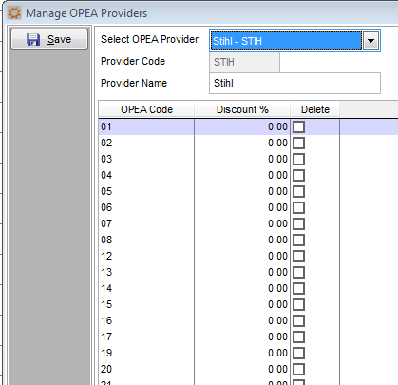Check Delete box for OPEA code 06

click(298, 208)
